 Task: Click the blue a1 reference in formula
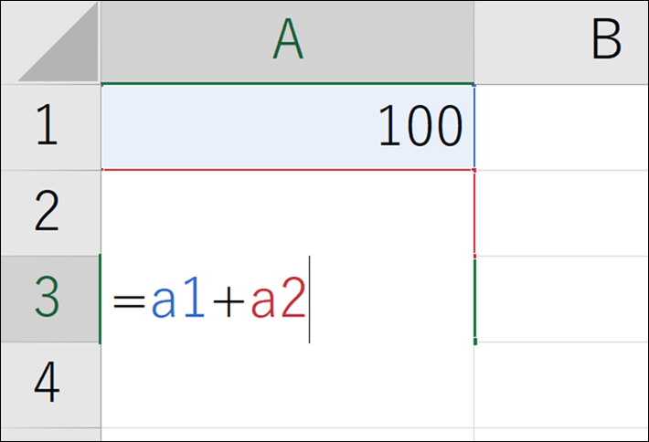coord(176,300)
